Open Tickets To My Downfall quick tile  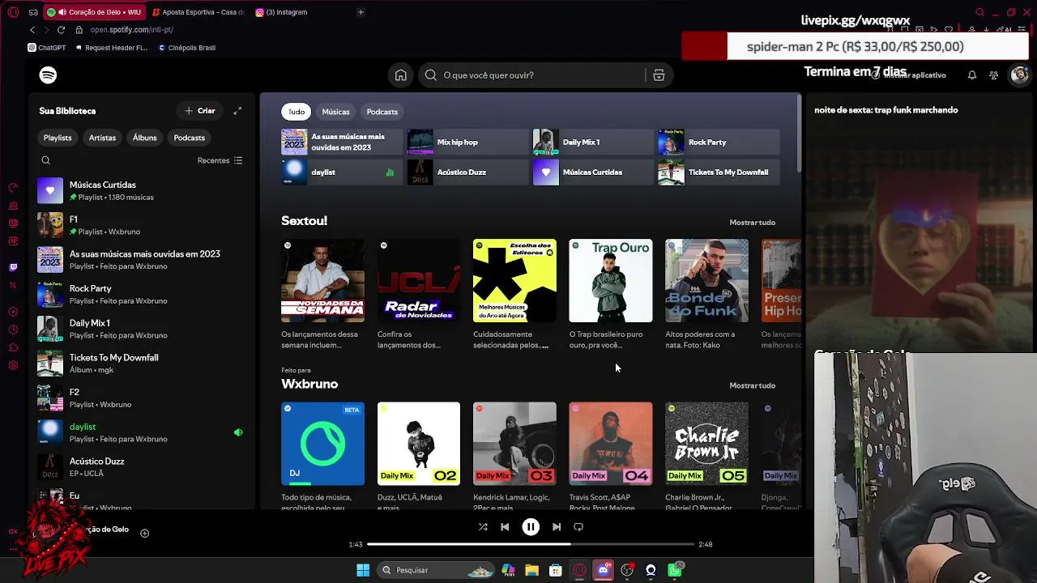(x=719, y=172)
